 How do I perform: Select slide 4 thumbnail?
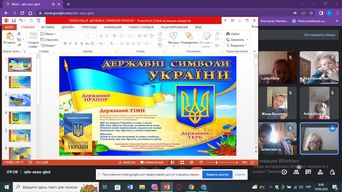point(20,118)
